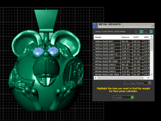
Task: Select the Yellow Gold:10KY row
Action: pos(122,45)
